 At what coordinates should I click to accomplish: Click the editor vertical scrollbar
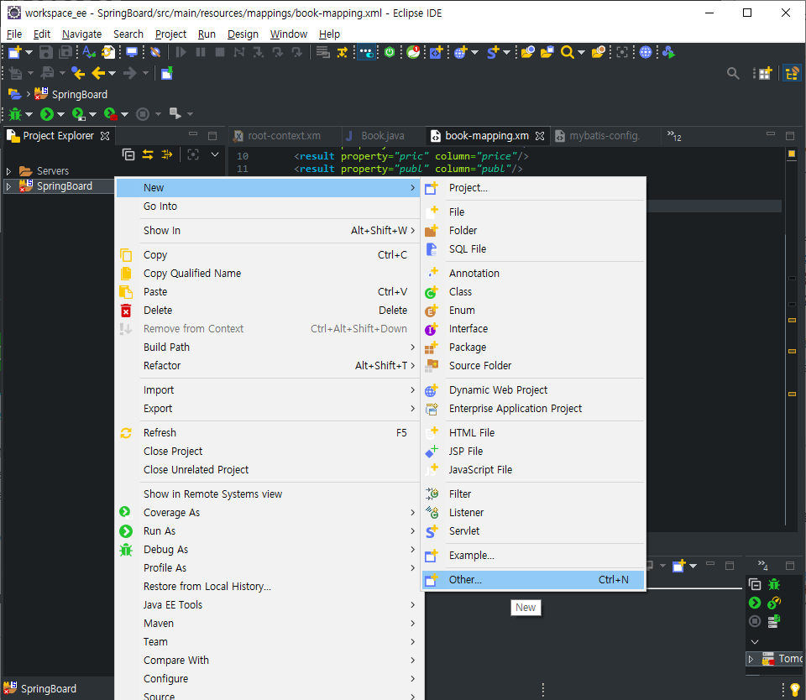[x=786, y=380]
